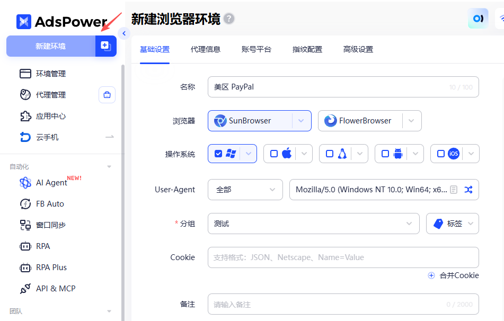This screenshot has width=504, height=321.
Task: Click the 备注 input field
Action: pos(343,304)
